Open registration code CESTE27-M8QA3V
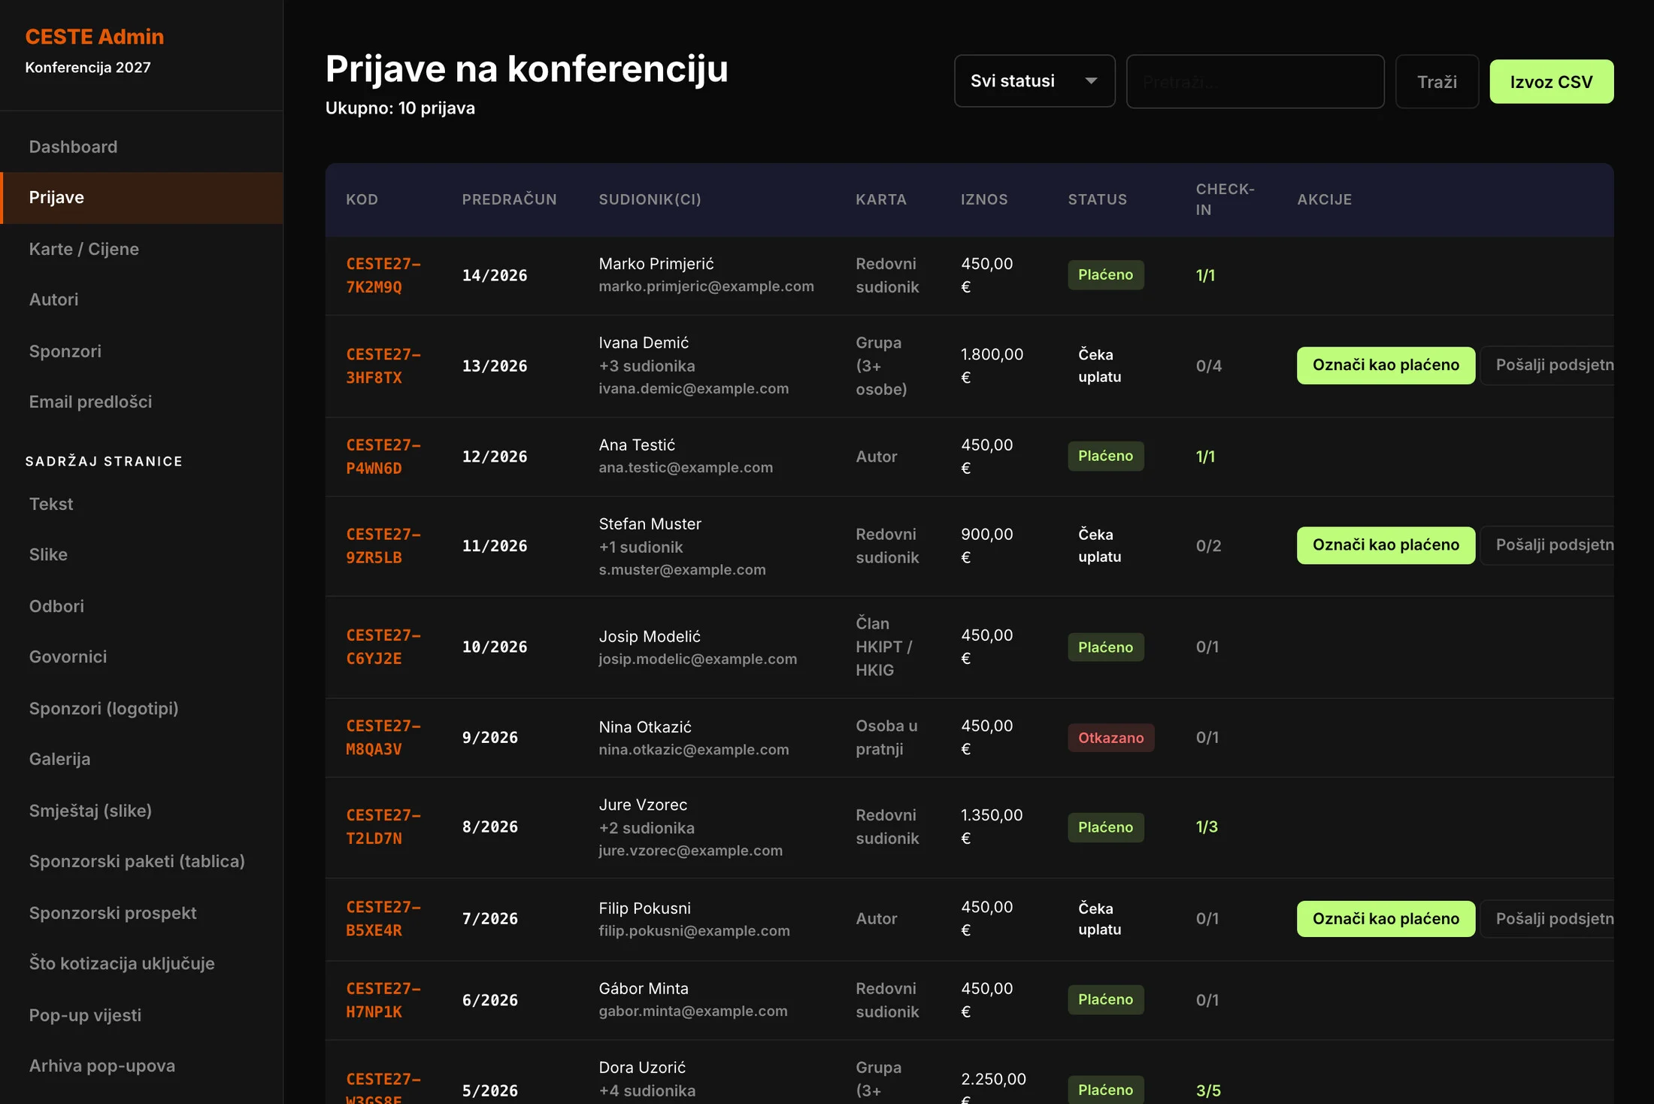 pyautogui.click(x=383, y=737)
